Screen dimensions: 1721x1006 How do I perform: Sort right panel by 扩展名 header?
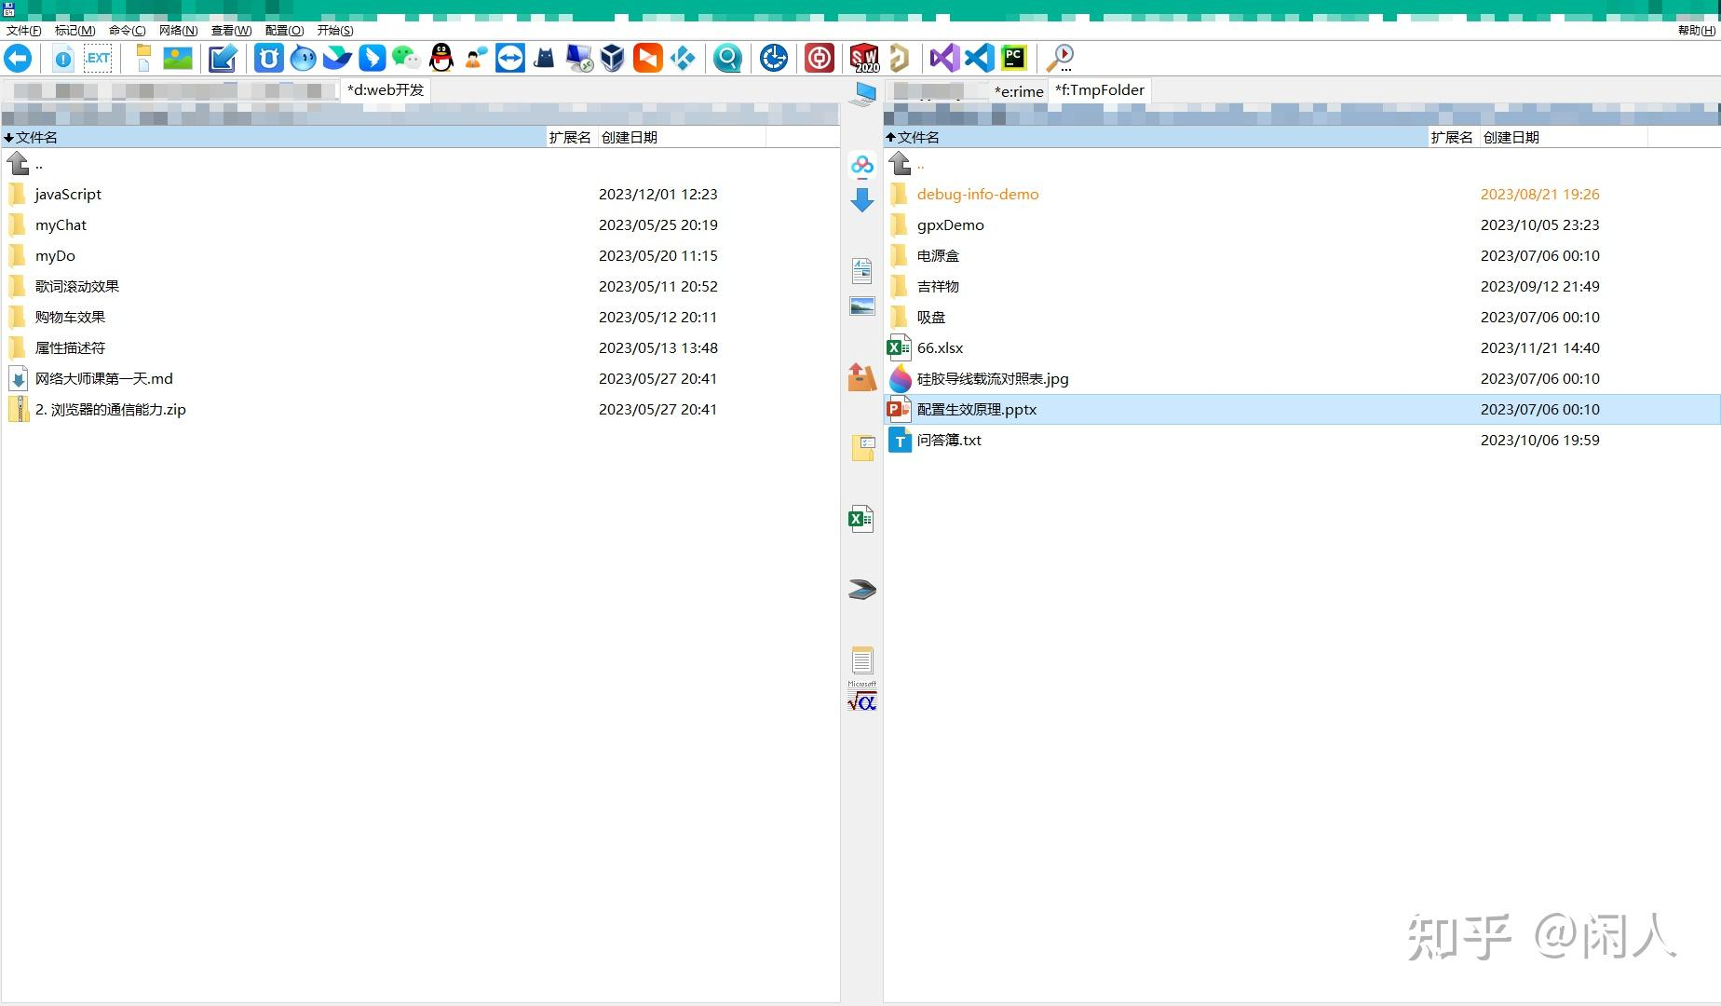pyautogui.click(x=1453, y=137)
